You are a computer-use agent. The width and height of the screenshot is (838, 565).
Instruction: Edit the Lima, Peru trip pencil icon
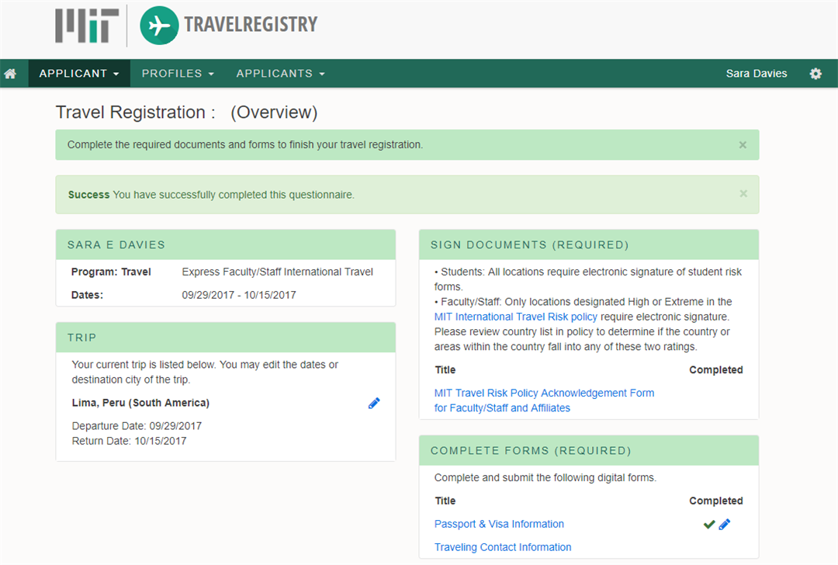click(x=374, y=403)
